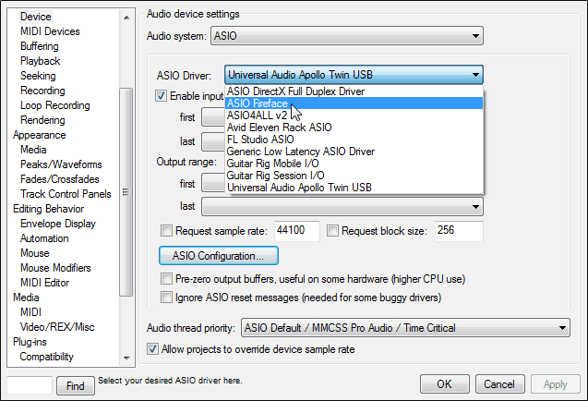Image resolution: width=588 pixels, height=401 pixels.
Task: Open the top-level Media category
Action: (x=26, y=298)
